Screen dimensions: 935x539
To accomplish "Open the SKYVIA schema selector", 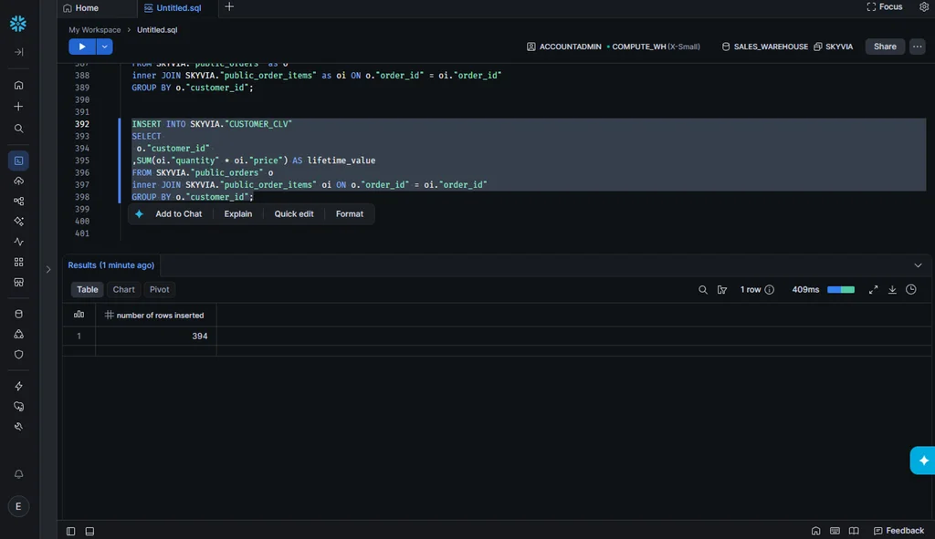I will [833, 47].
